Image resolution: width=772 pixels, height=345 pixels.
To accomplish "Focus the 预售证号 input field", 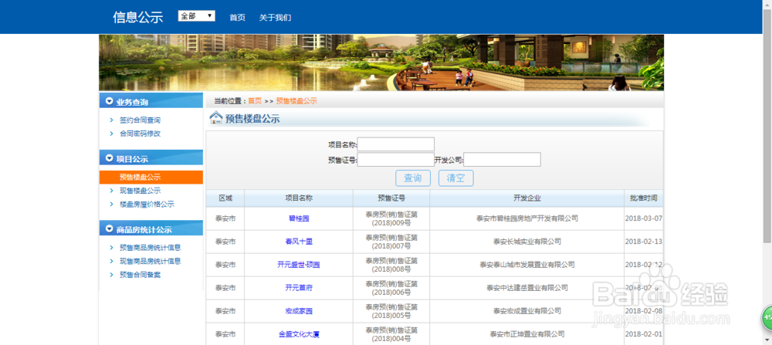I will 396,160.
